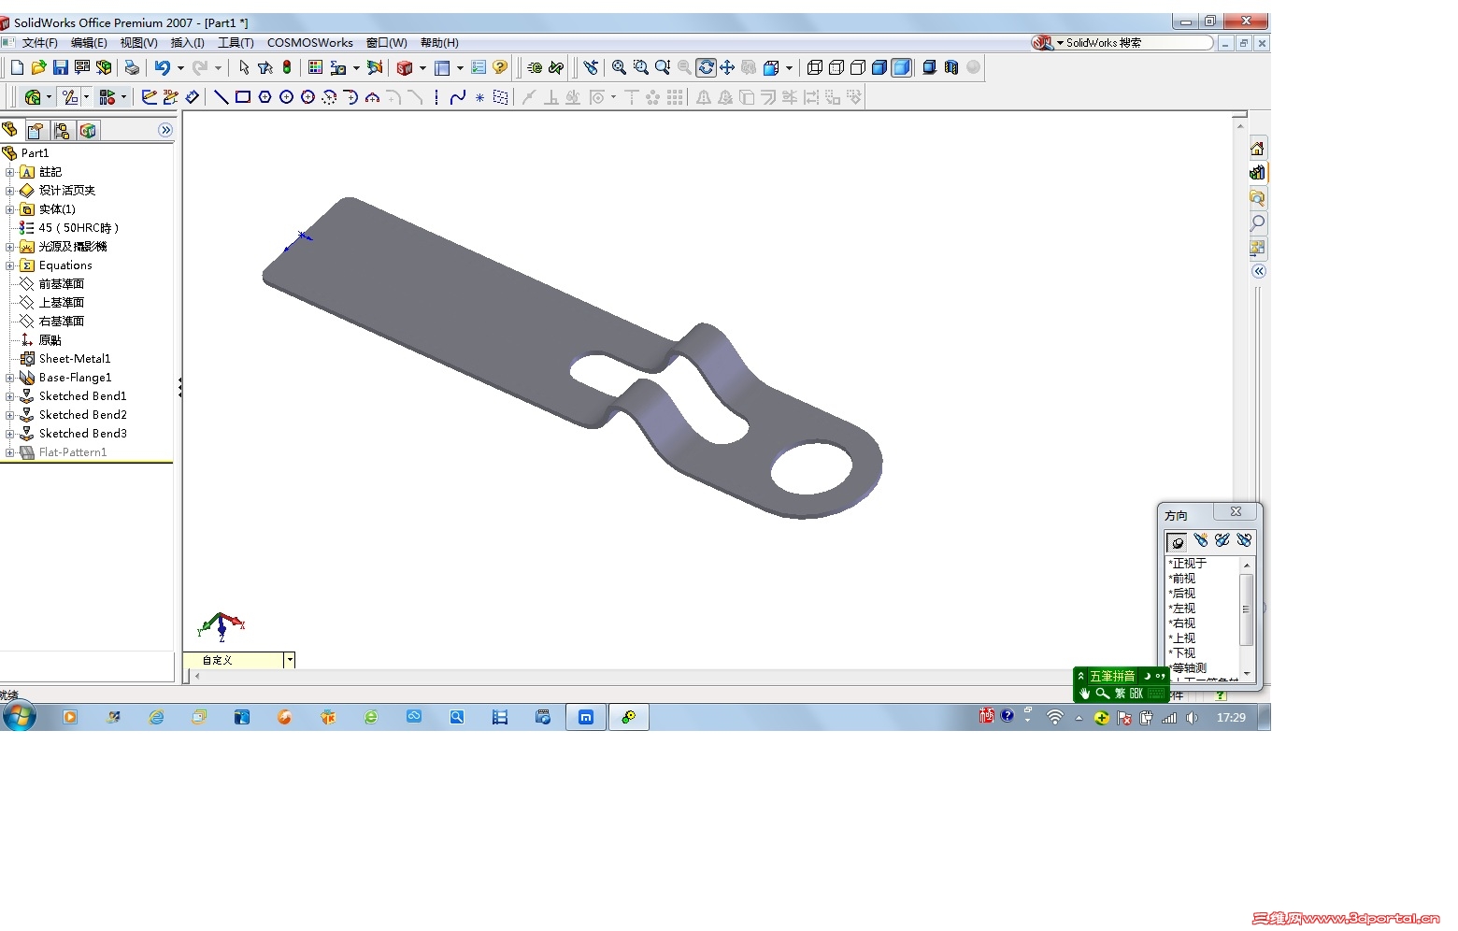Select the Point sketch tool

(479, 97)
